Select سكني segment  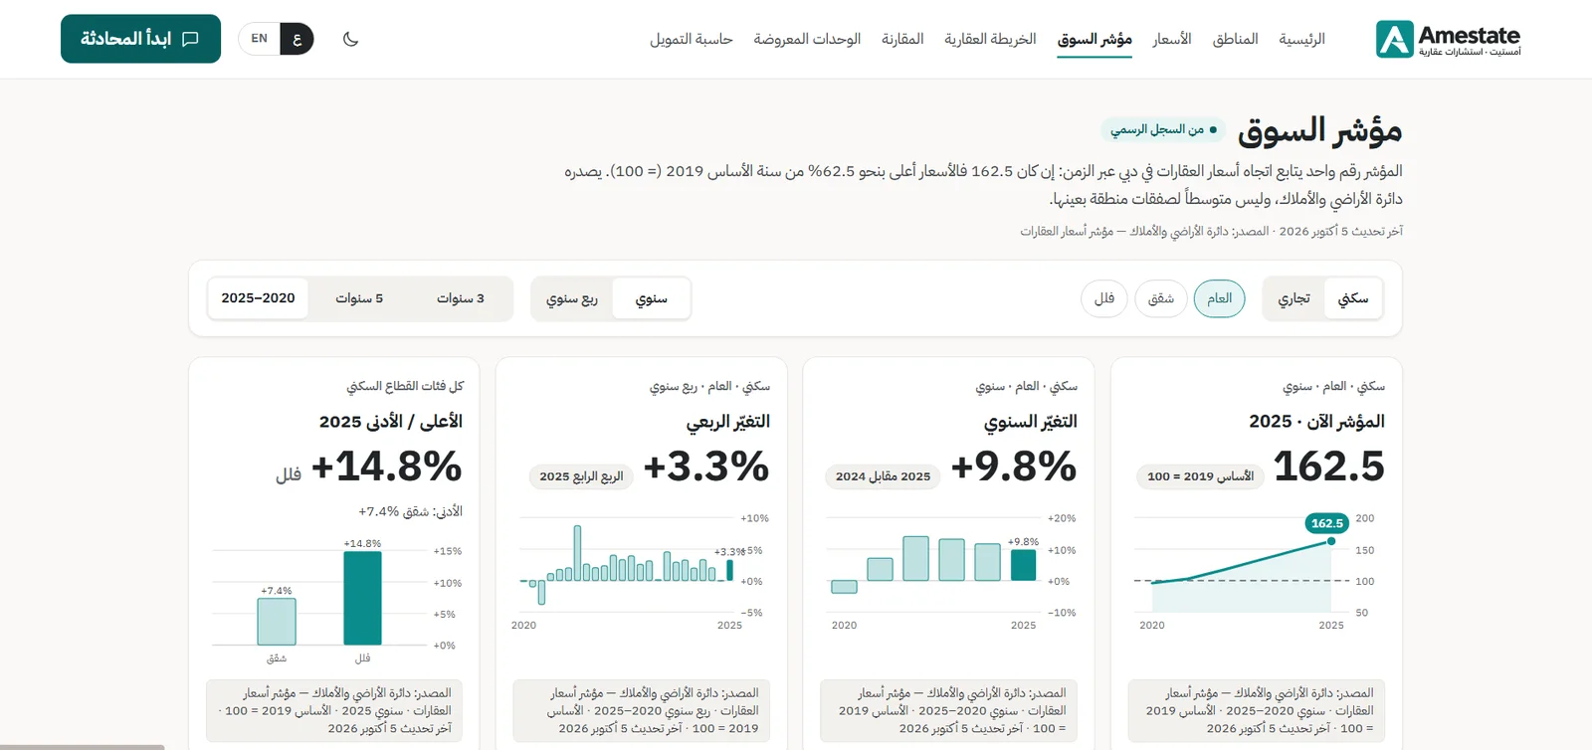point(1353,298)
